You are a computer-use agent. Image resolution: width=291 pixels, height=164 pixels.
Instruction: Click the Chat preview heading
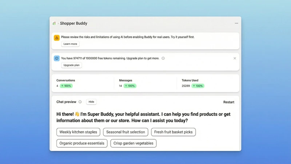pyautogui.click(x=66, y=102)
